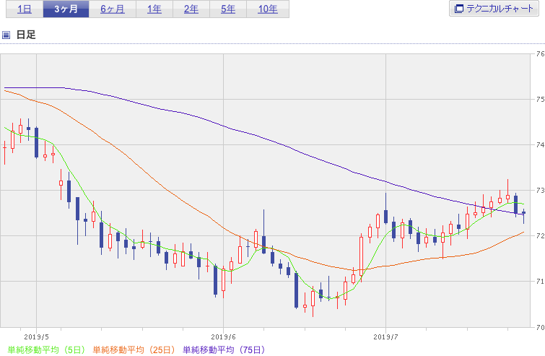
Task: Click the 74 price axis label
Action: pyautogui.click(x=540, y=145)
